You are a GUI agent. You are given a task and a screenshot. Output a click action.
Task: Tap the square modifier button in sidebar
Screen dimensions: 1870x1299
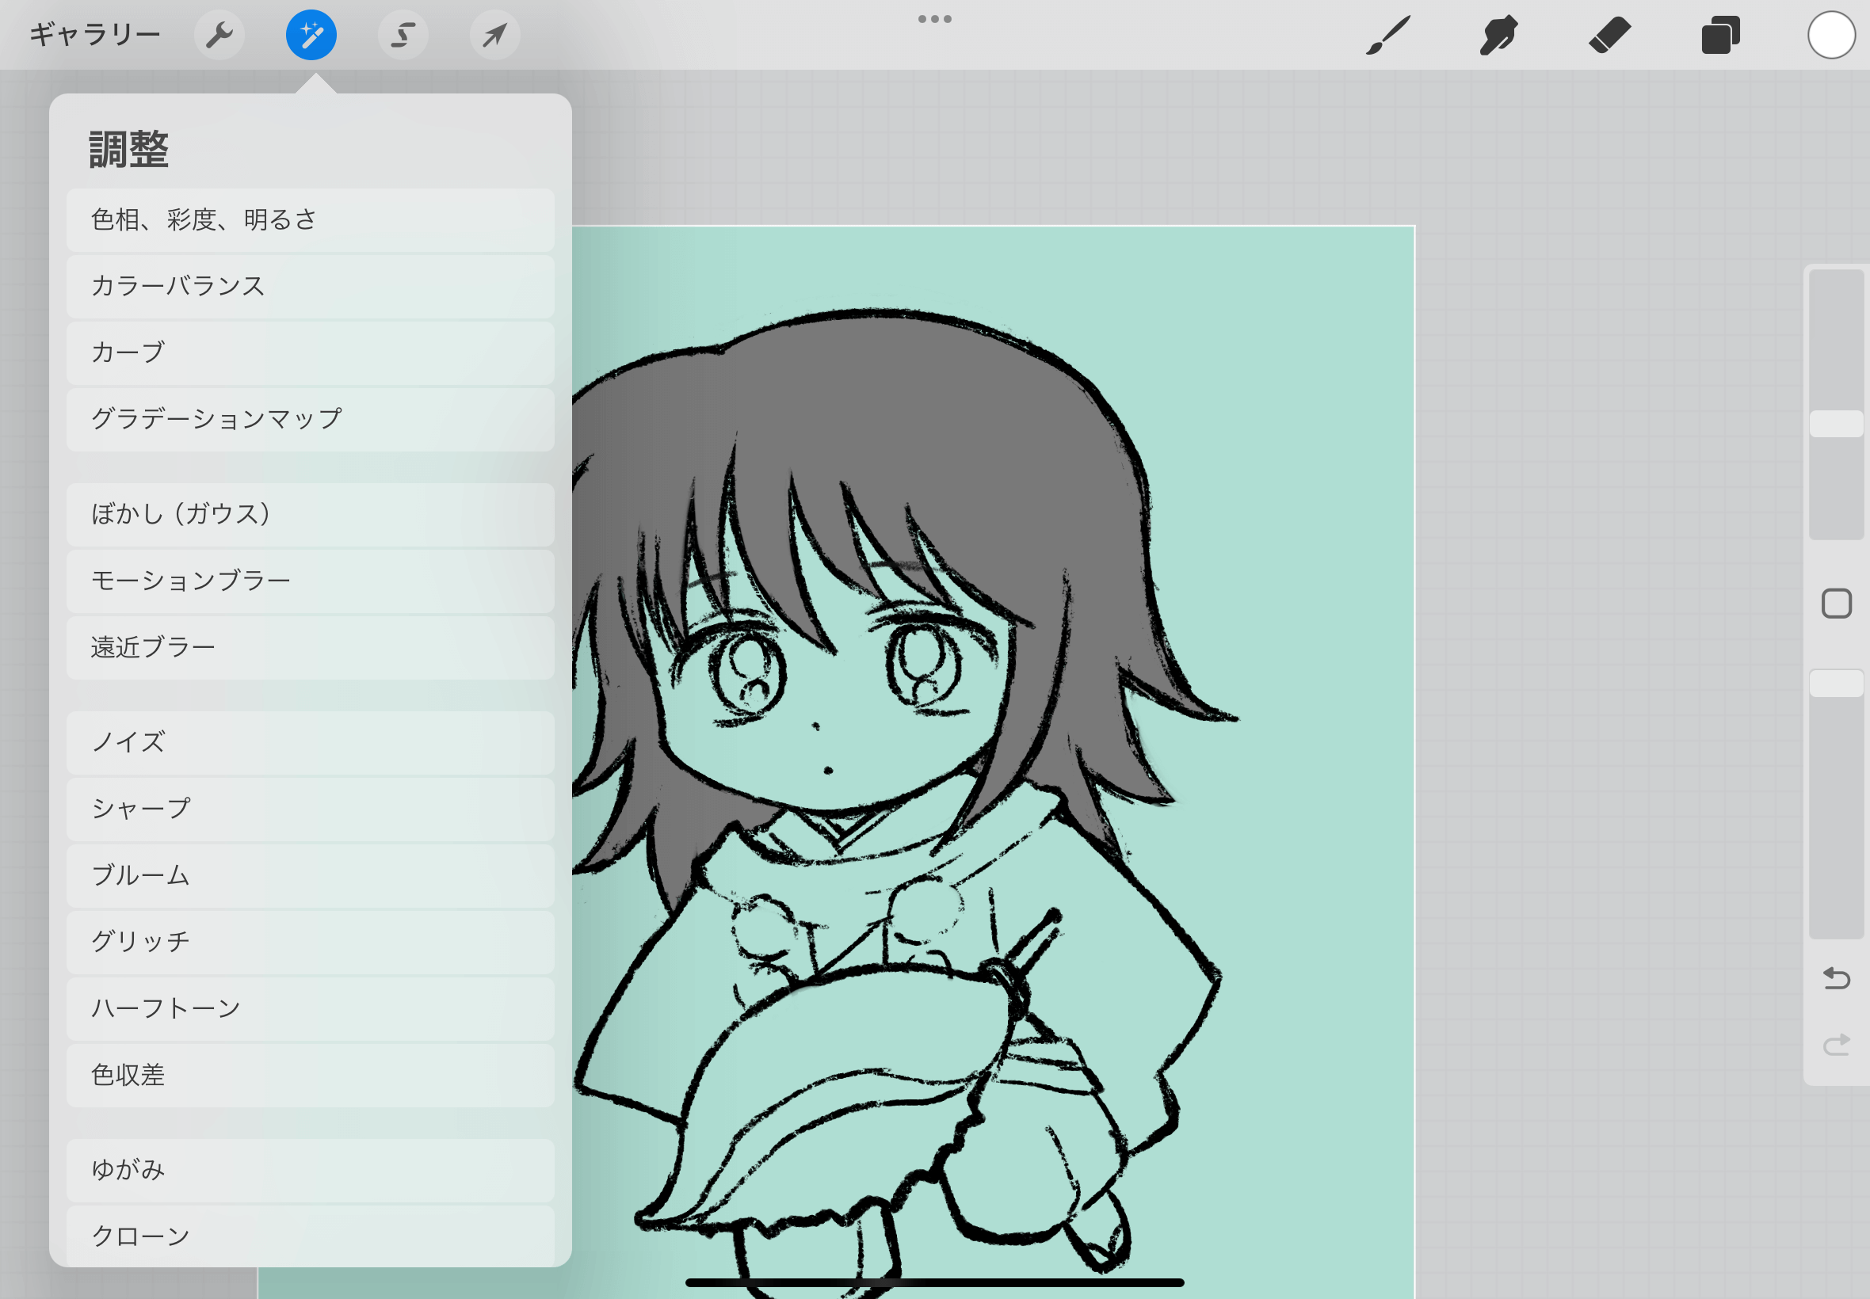pos(1837,604)
